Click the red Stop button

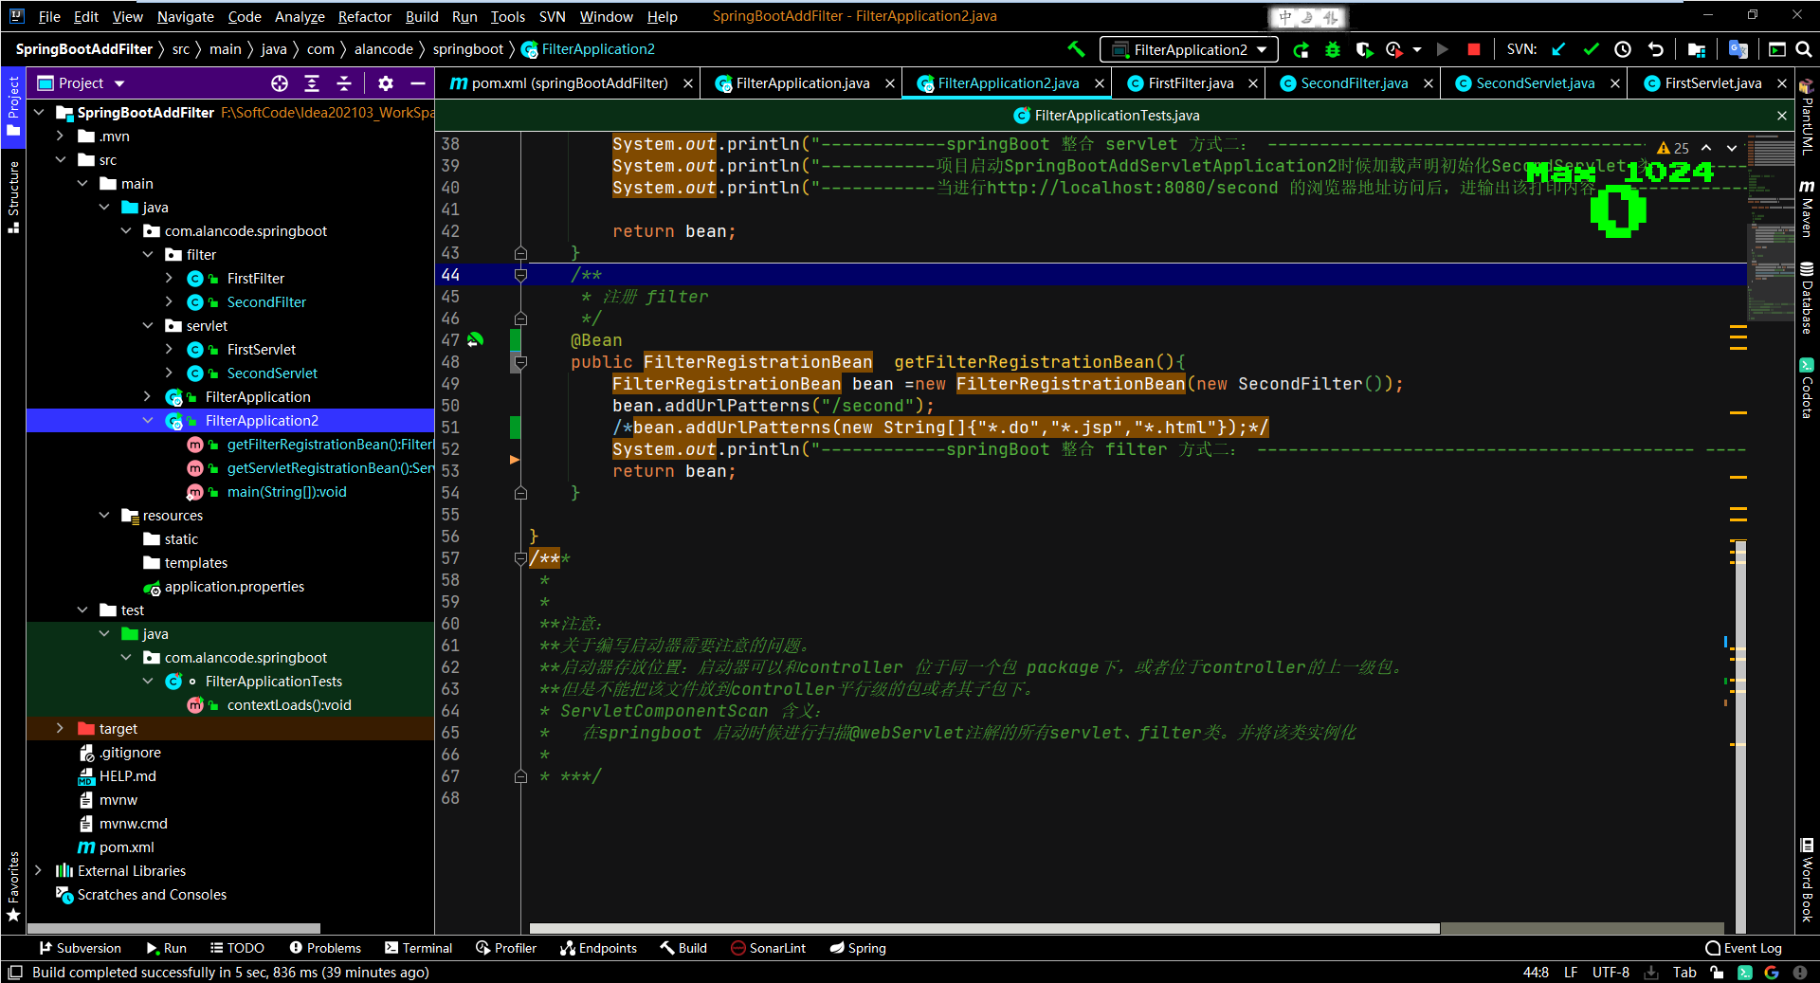tap(1473, 49)
